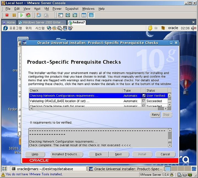Switch to oracle@mars terminal in the taskbar
The height and width of the screenshot is (178, 198).
[48, 169]
